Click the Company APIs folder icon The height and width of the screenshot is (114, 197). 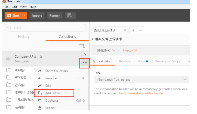click(8, 58)
